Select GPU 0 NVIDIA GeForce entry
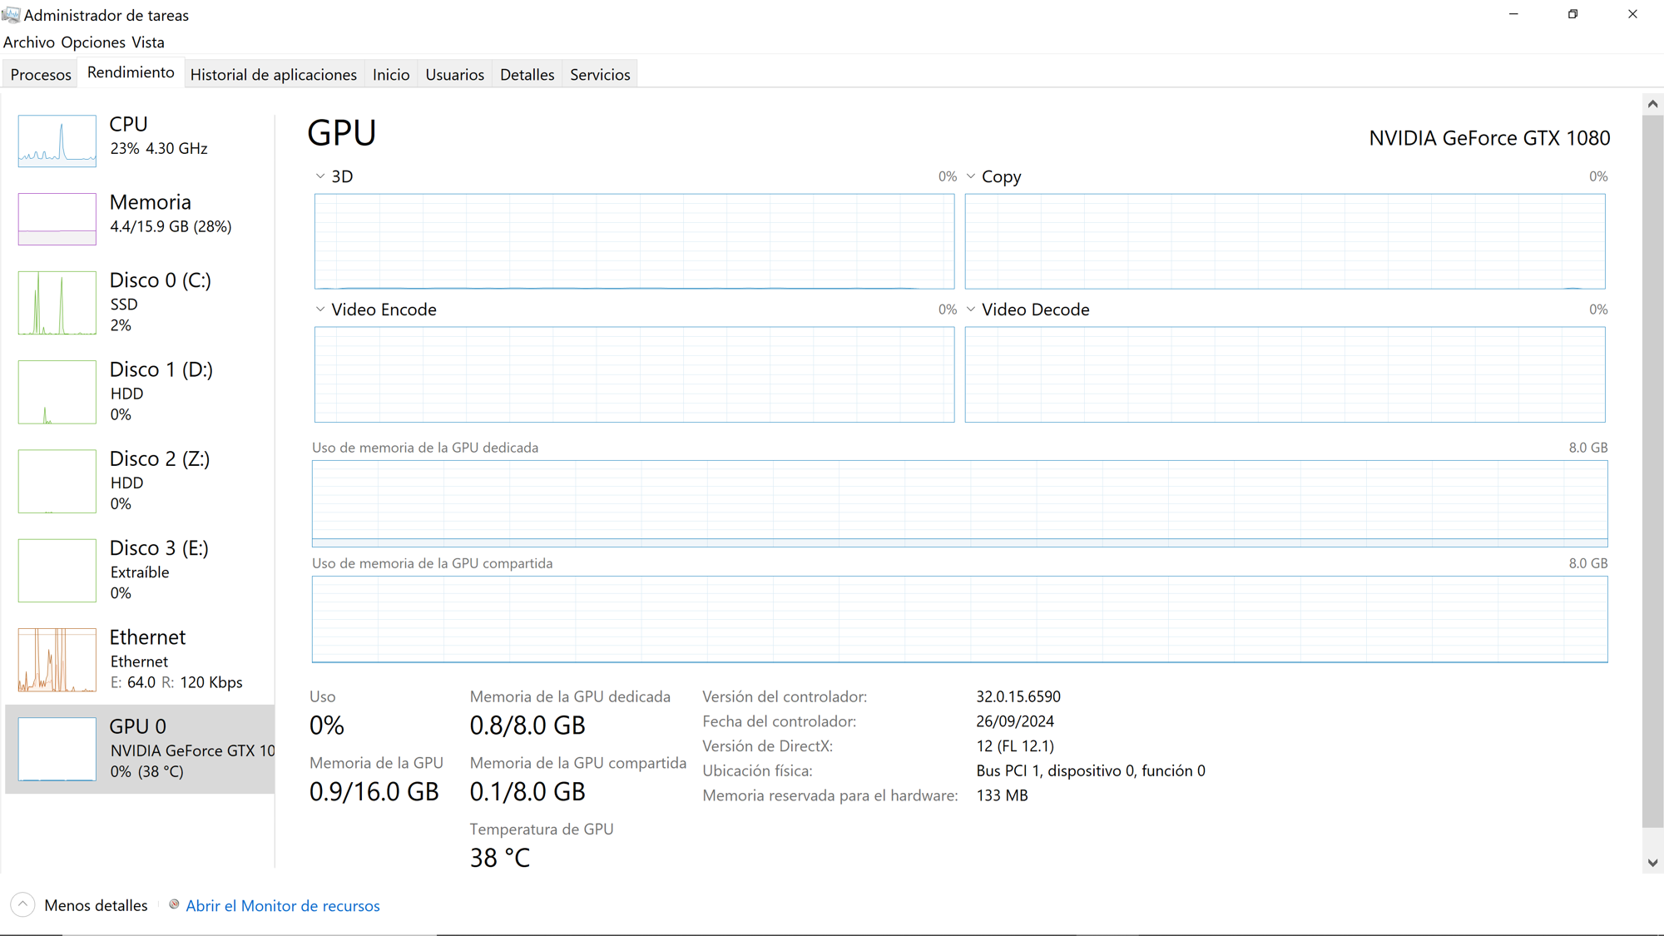This screenshot has height=936, width=1664. pyautogui.click(x=140, y=749)
